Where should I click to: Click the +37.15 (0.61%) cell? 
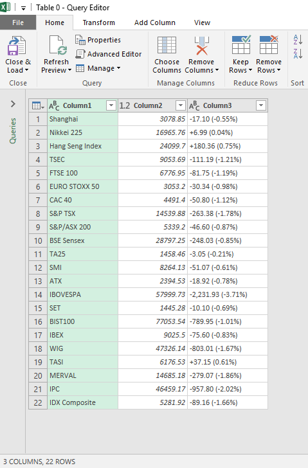(x=228, y=362)
